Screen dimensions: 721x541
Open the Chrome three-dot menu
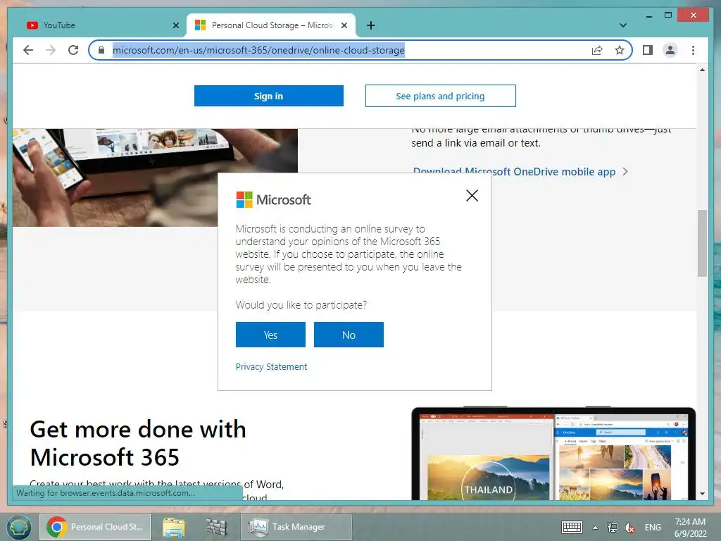click(x=693, y=50)
